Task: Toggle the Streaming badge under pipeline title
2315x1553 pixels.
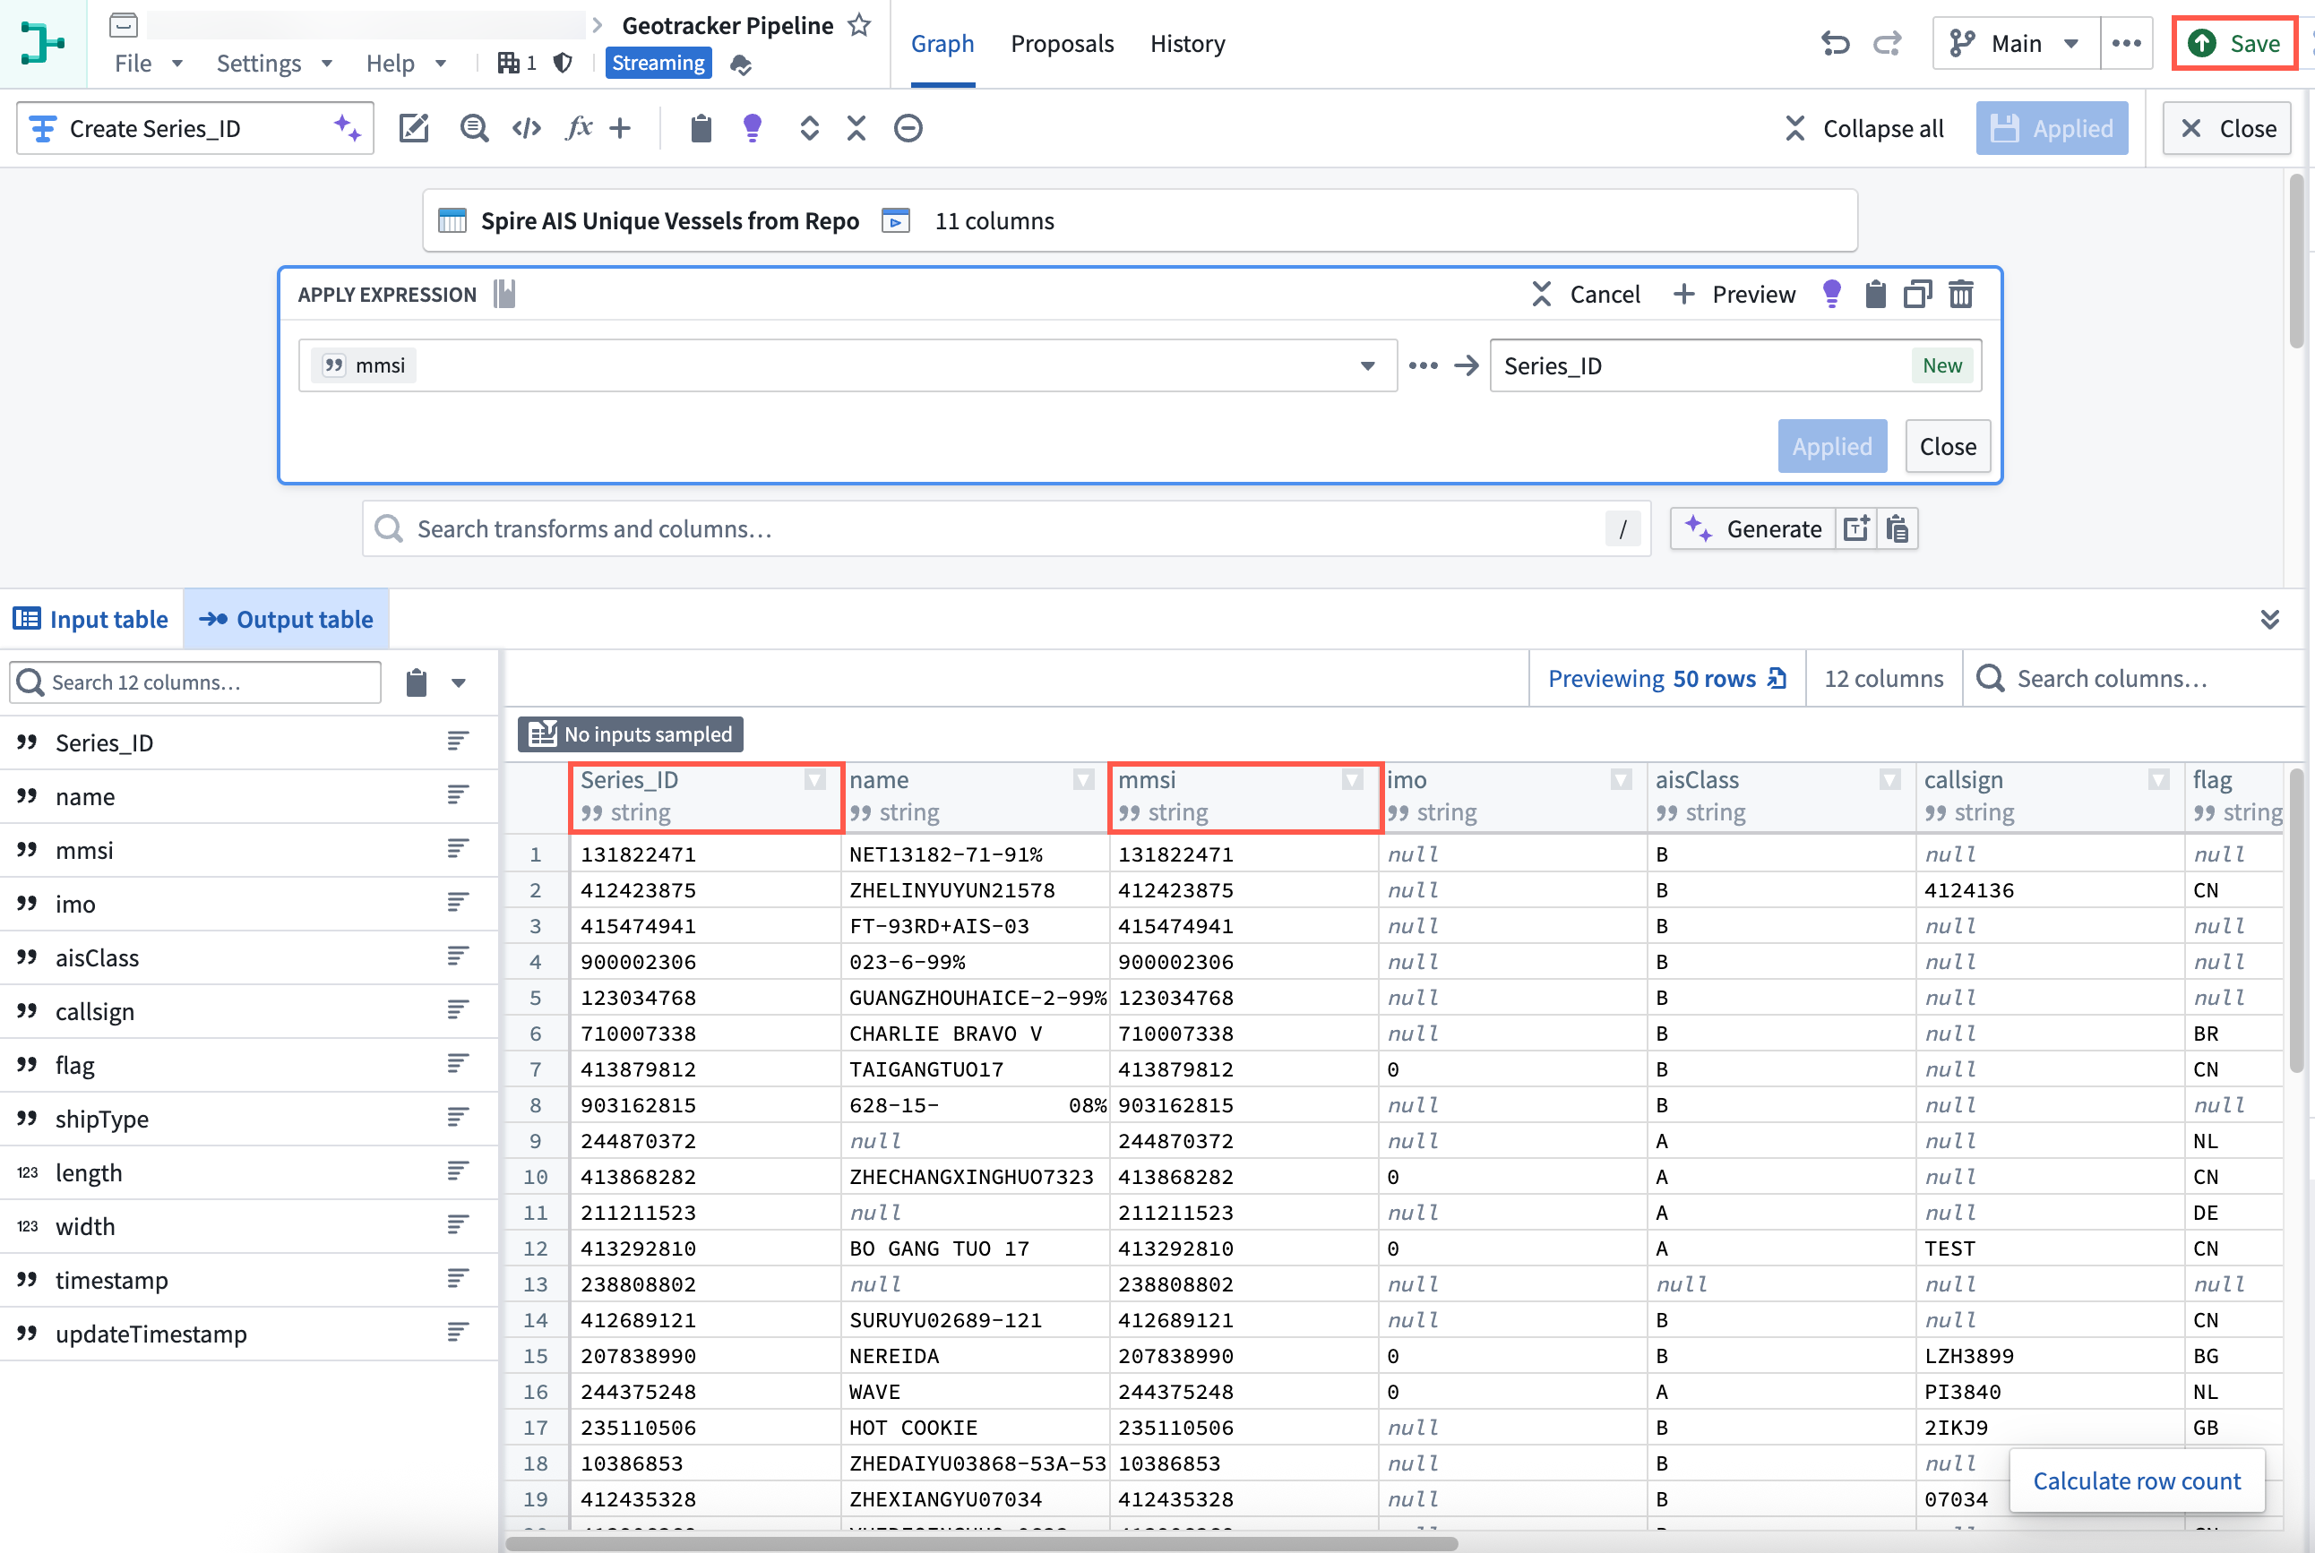Action: 658,63
